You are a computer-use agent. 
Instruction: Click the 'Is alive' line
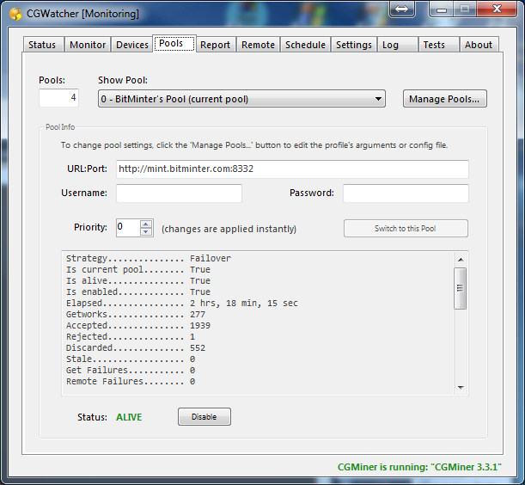tap(138, 280)
